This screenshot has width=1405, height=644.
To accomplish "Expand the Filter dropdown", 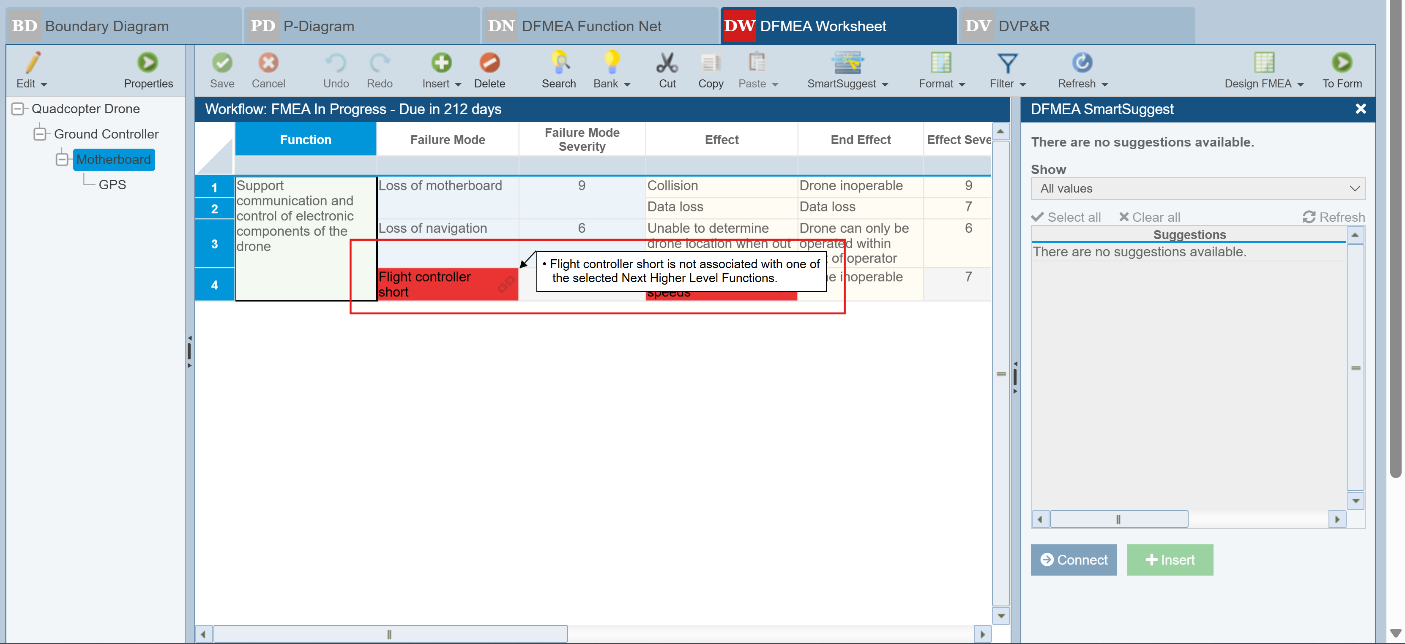I will click(x=1022, y=84).
